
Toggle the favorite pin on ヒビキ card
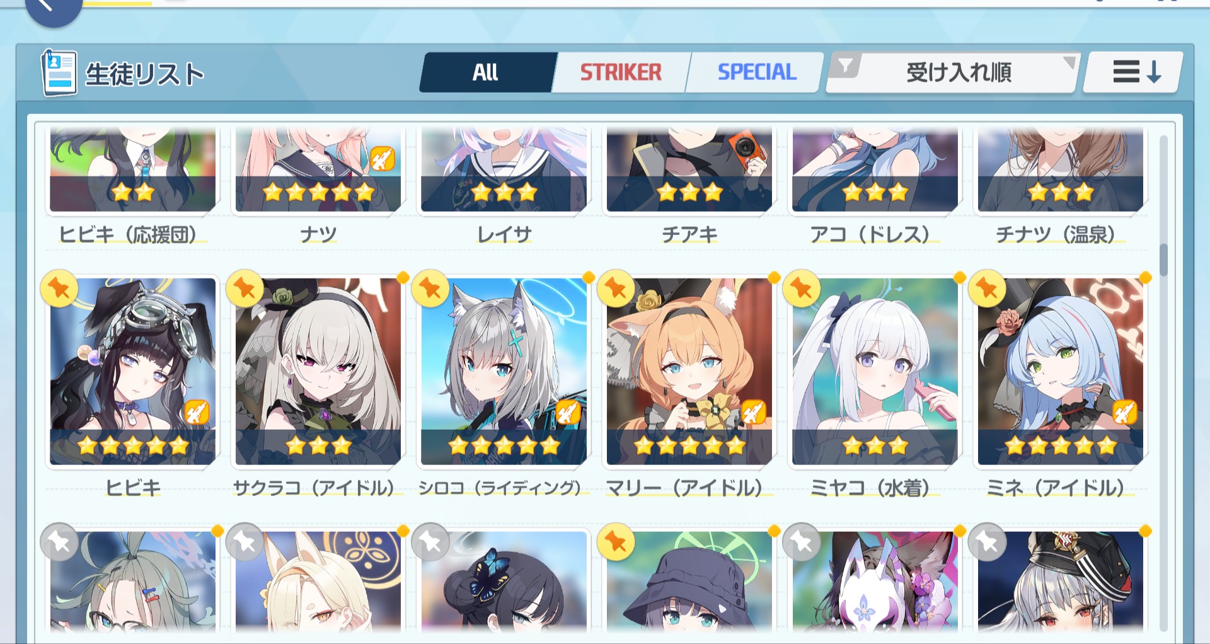tap(59, 289)
